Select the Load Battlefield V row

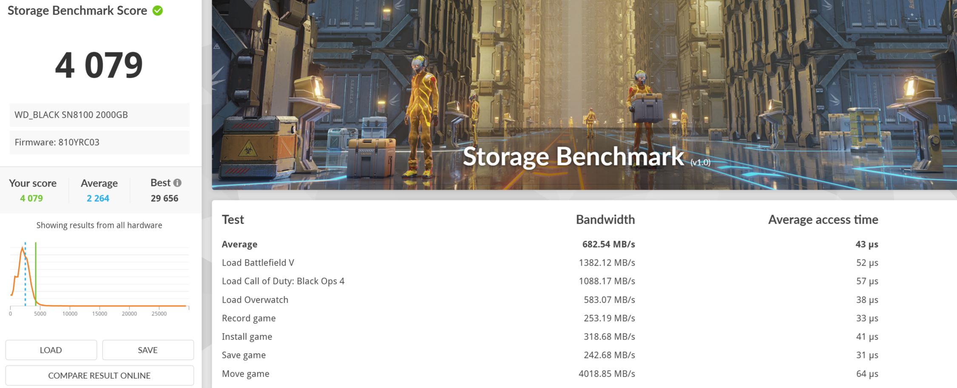[550, 263]
